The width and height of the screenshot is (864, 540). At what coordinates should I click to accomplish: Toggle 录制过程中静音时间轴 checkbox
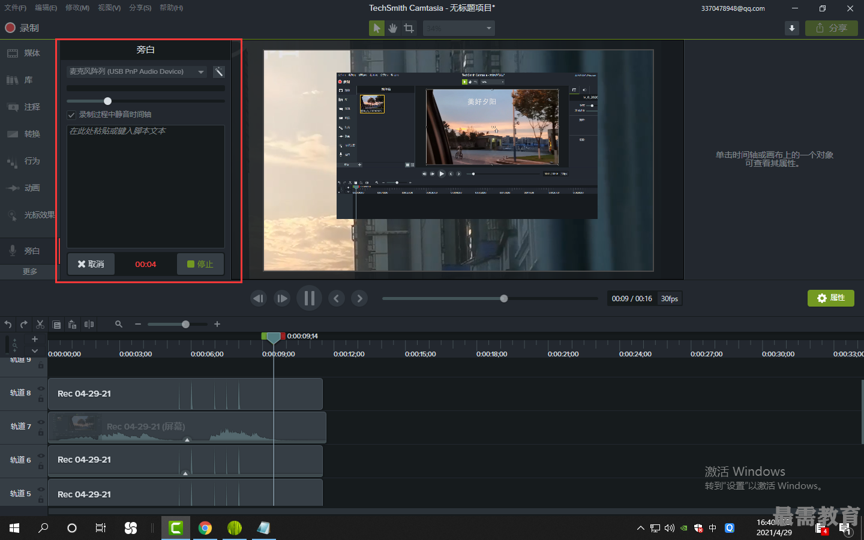(71, 115)
